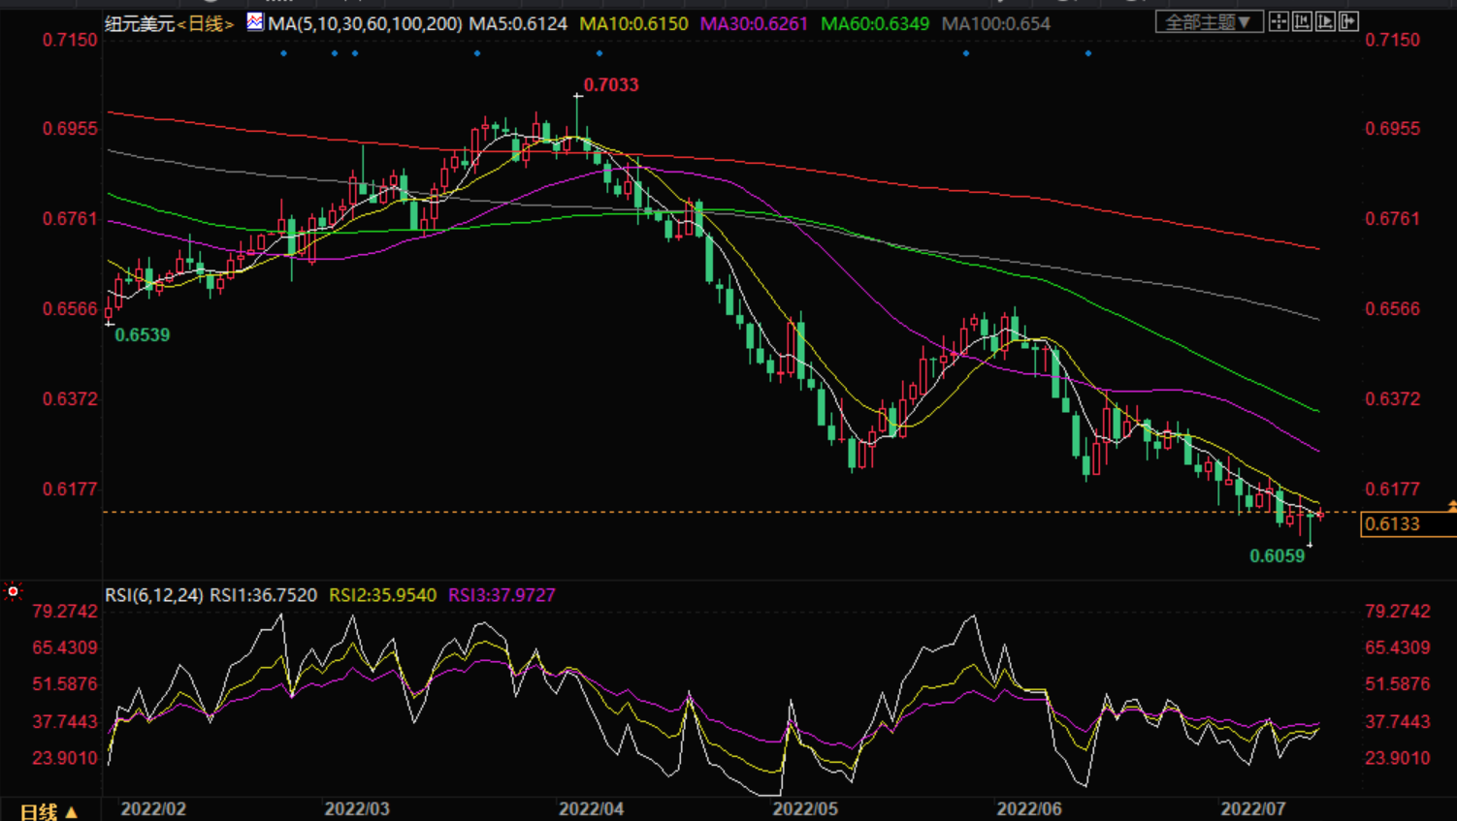Click the red sun icon beside RSI panel
The height and width of the screenshot is (821, 1457).
point(13,591)
